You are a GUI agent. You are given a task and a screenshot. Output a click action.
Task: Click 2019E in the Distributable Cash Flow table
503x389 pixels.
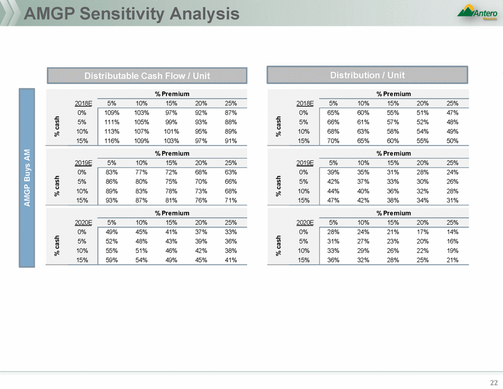click(x=82, y=164)
